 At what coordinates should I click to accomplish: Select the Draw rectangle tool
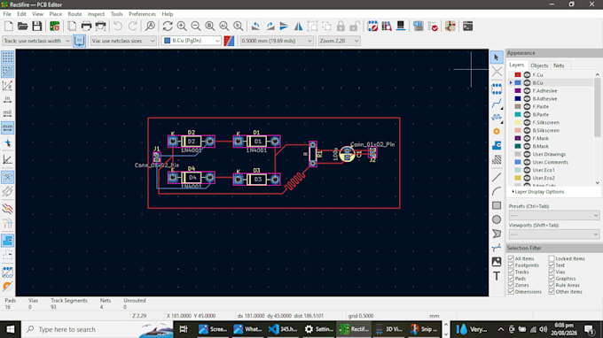tap(497, 205)
